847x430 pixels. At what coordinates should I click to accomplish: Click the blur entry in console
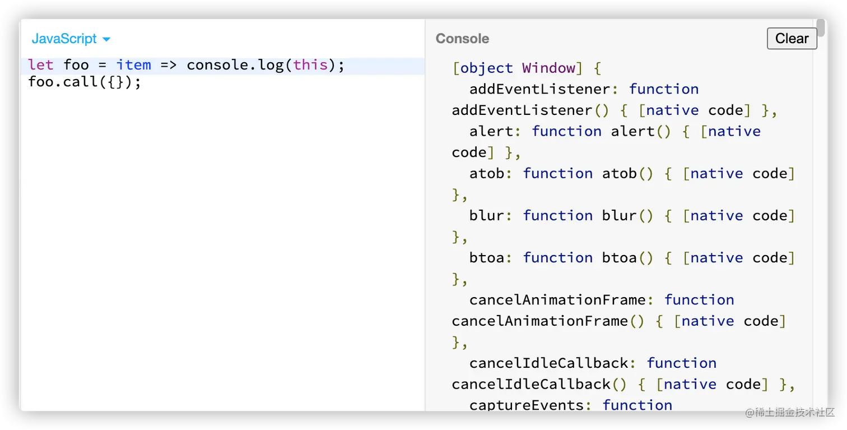487,215
